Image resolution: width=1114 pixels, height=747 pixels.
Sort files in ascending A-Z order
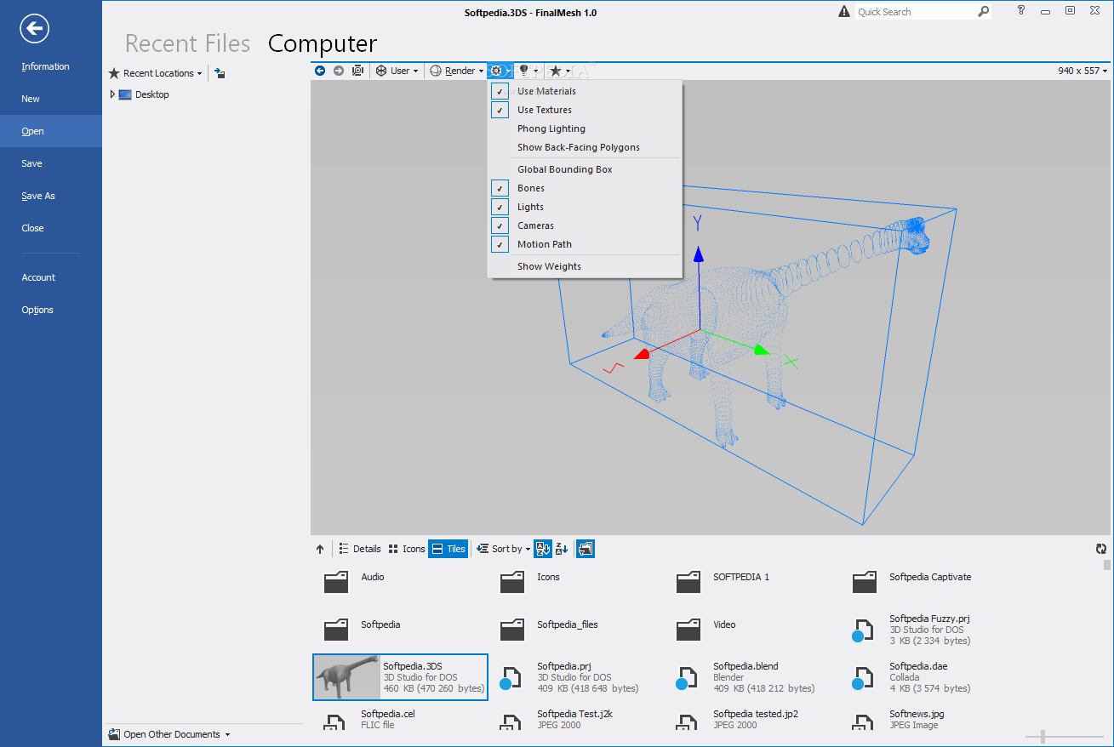click(x=543, y=549)
